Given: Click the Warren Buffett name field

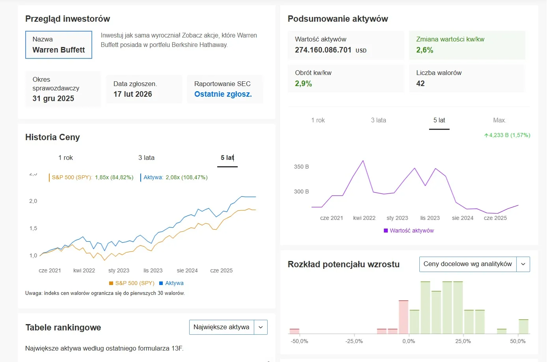Looking at the screenshot, I should point(58,45).
